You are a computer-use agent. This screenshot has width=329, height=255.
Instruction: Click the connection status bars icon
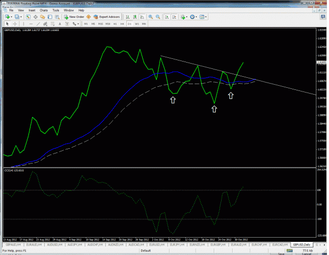(x=290, y=251)
